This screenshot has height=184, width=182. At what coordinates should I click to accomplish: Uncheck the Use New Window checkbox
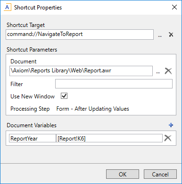[64, 96]
